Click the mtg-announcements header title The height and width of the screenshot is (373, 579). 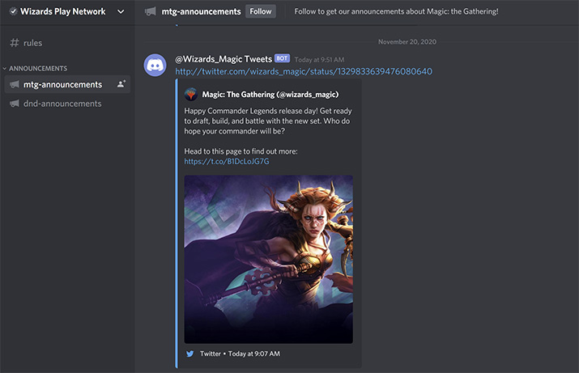pyautogui.click(x=202, y=11)
